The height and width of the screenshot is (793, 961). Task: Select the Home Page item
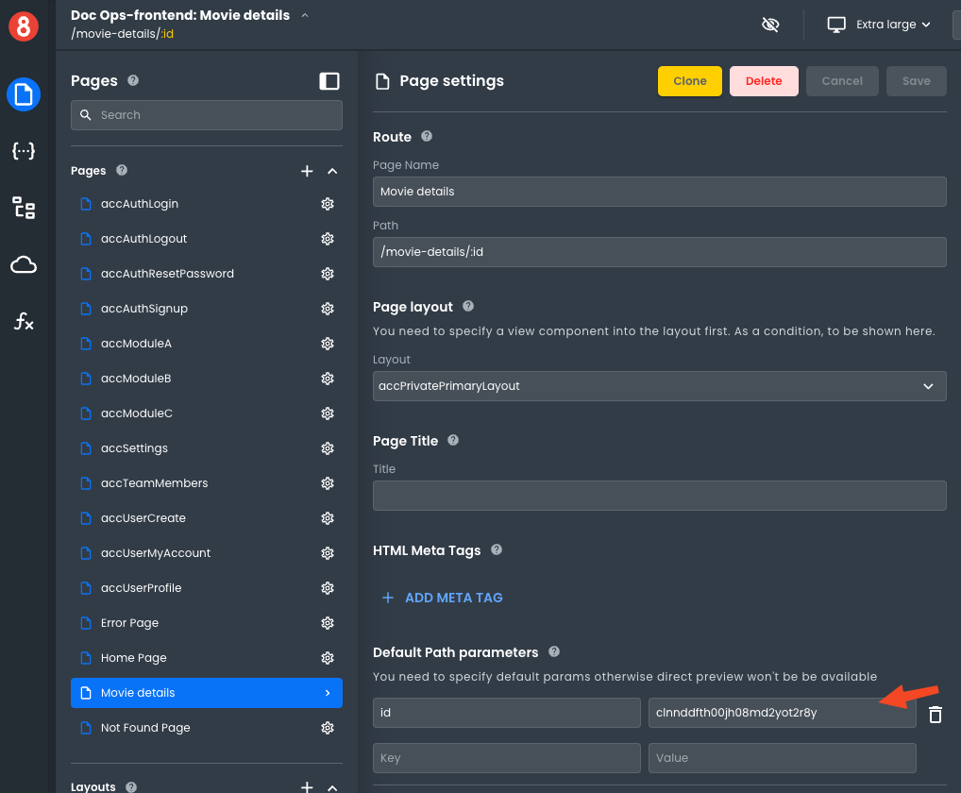(x=133, y=658)
